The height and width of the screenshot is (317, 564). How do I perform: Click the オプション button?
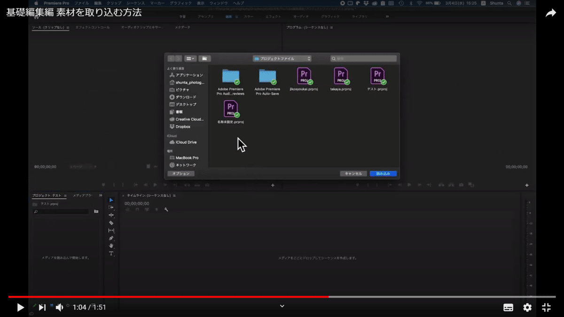tap(181, 174)
